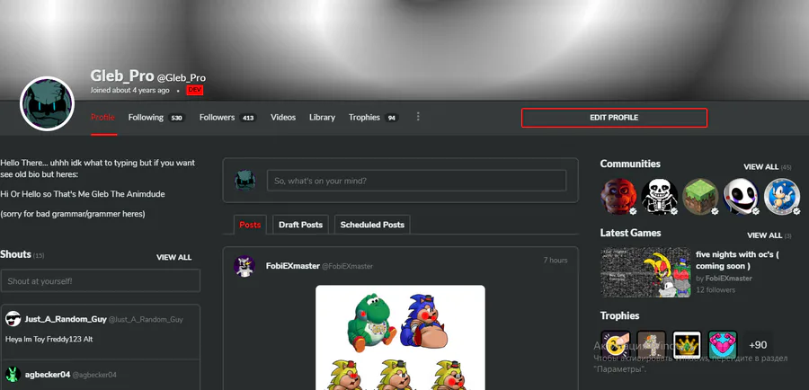The width and height of the screenshot is (809, 390).
Task: Click FobiEXmaster's post avatar
Action: point(244,266)
